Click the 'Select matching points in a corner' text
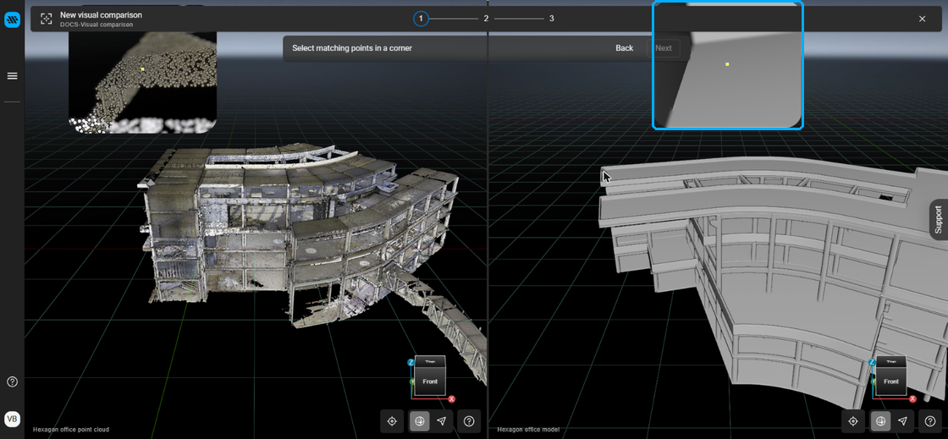 [352, 48]
